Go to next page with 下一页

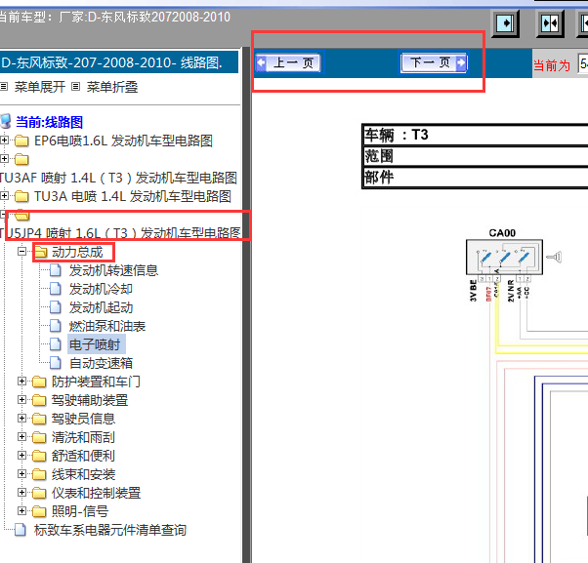(x=434, y=62)
